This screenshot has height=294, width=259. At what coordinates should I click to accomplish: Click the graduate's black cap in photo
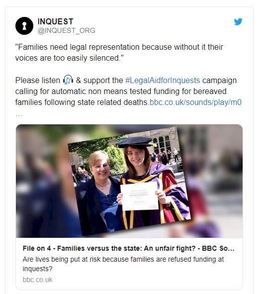click(x=135, y=142)
